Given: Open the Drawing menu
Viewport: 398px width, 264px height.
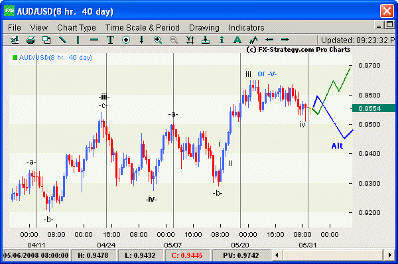Looking at the screenshot, I should pyautogui.click(x=204, y=27).
